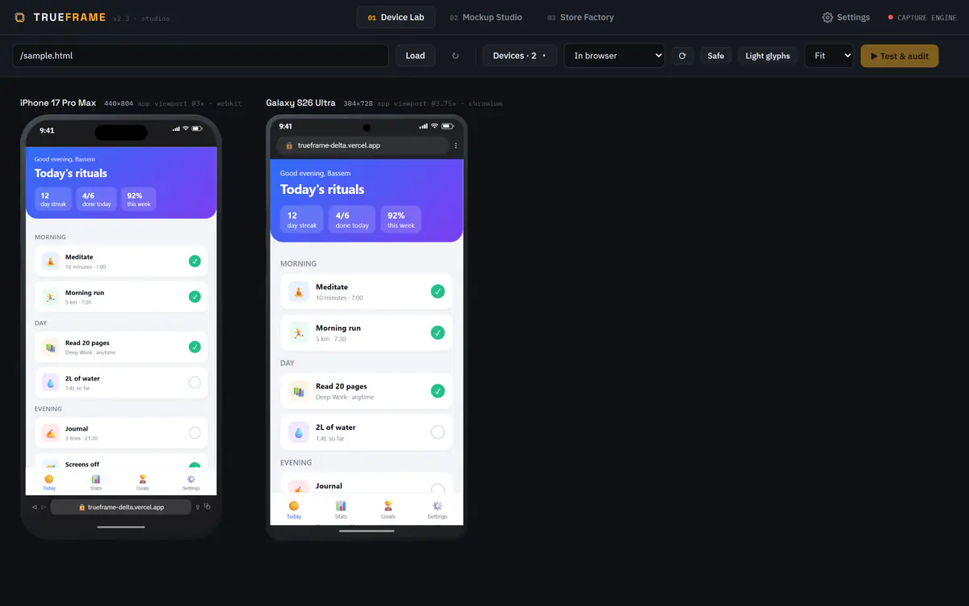Open the Fit zoom dropdown

point(829,56)
